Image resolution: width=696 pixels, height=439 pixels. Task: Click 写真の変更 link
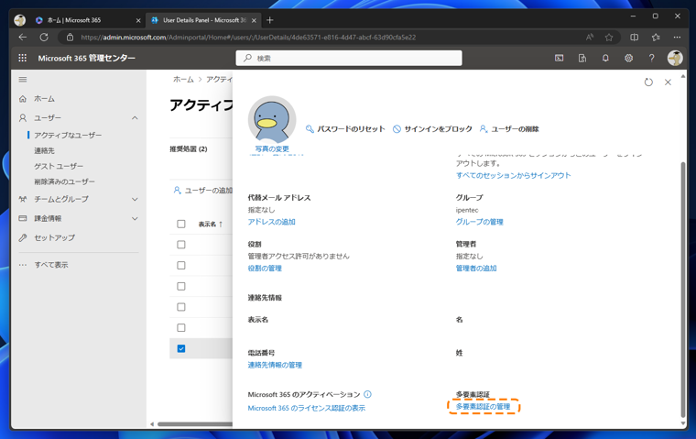[x=272, y=148]
